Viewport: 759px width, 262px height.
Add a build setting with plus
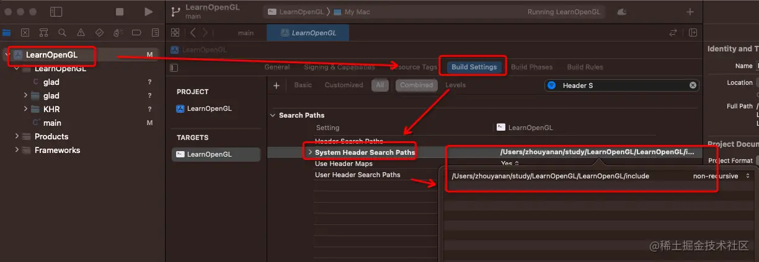(x=277, y=85)
